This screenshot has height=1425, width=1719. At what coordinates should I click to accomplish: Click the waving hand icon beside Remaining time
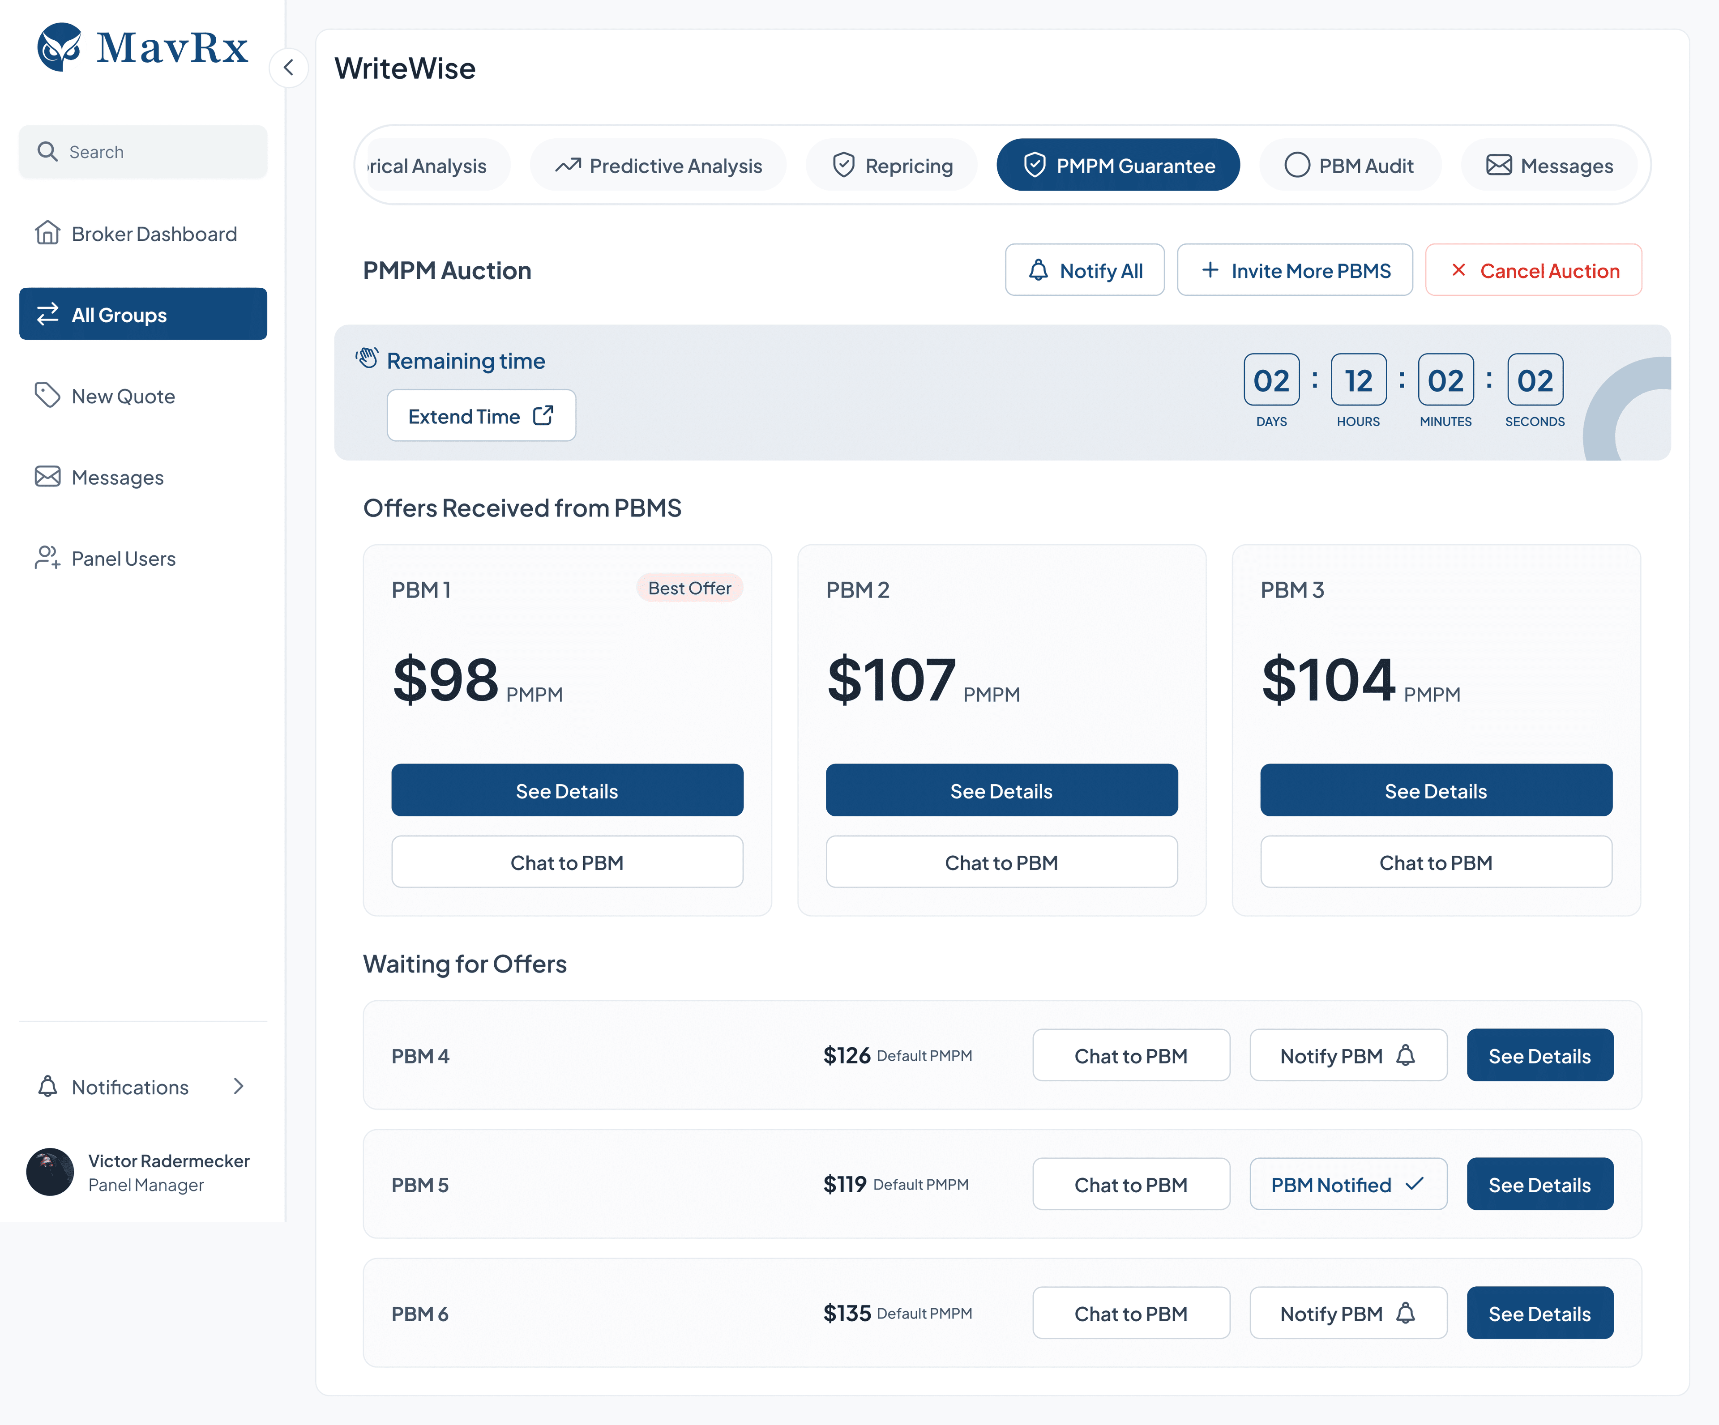coord(367,358)
